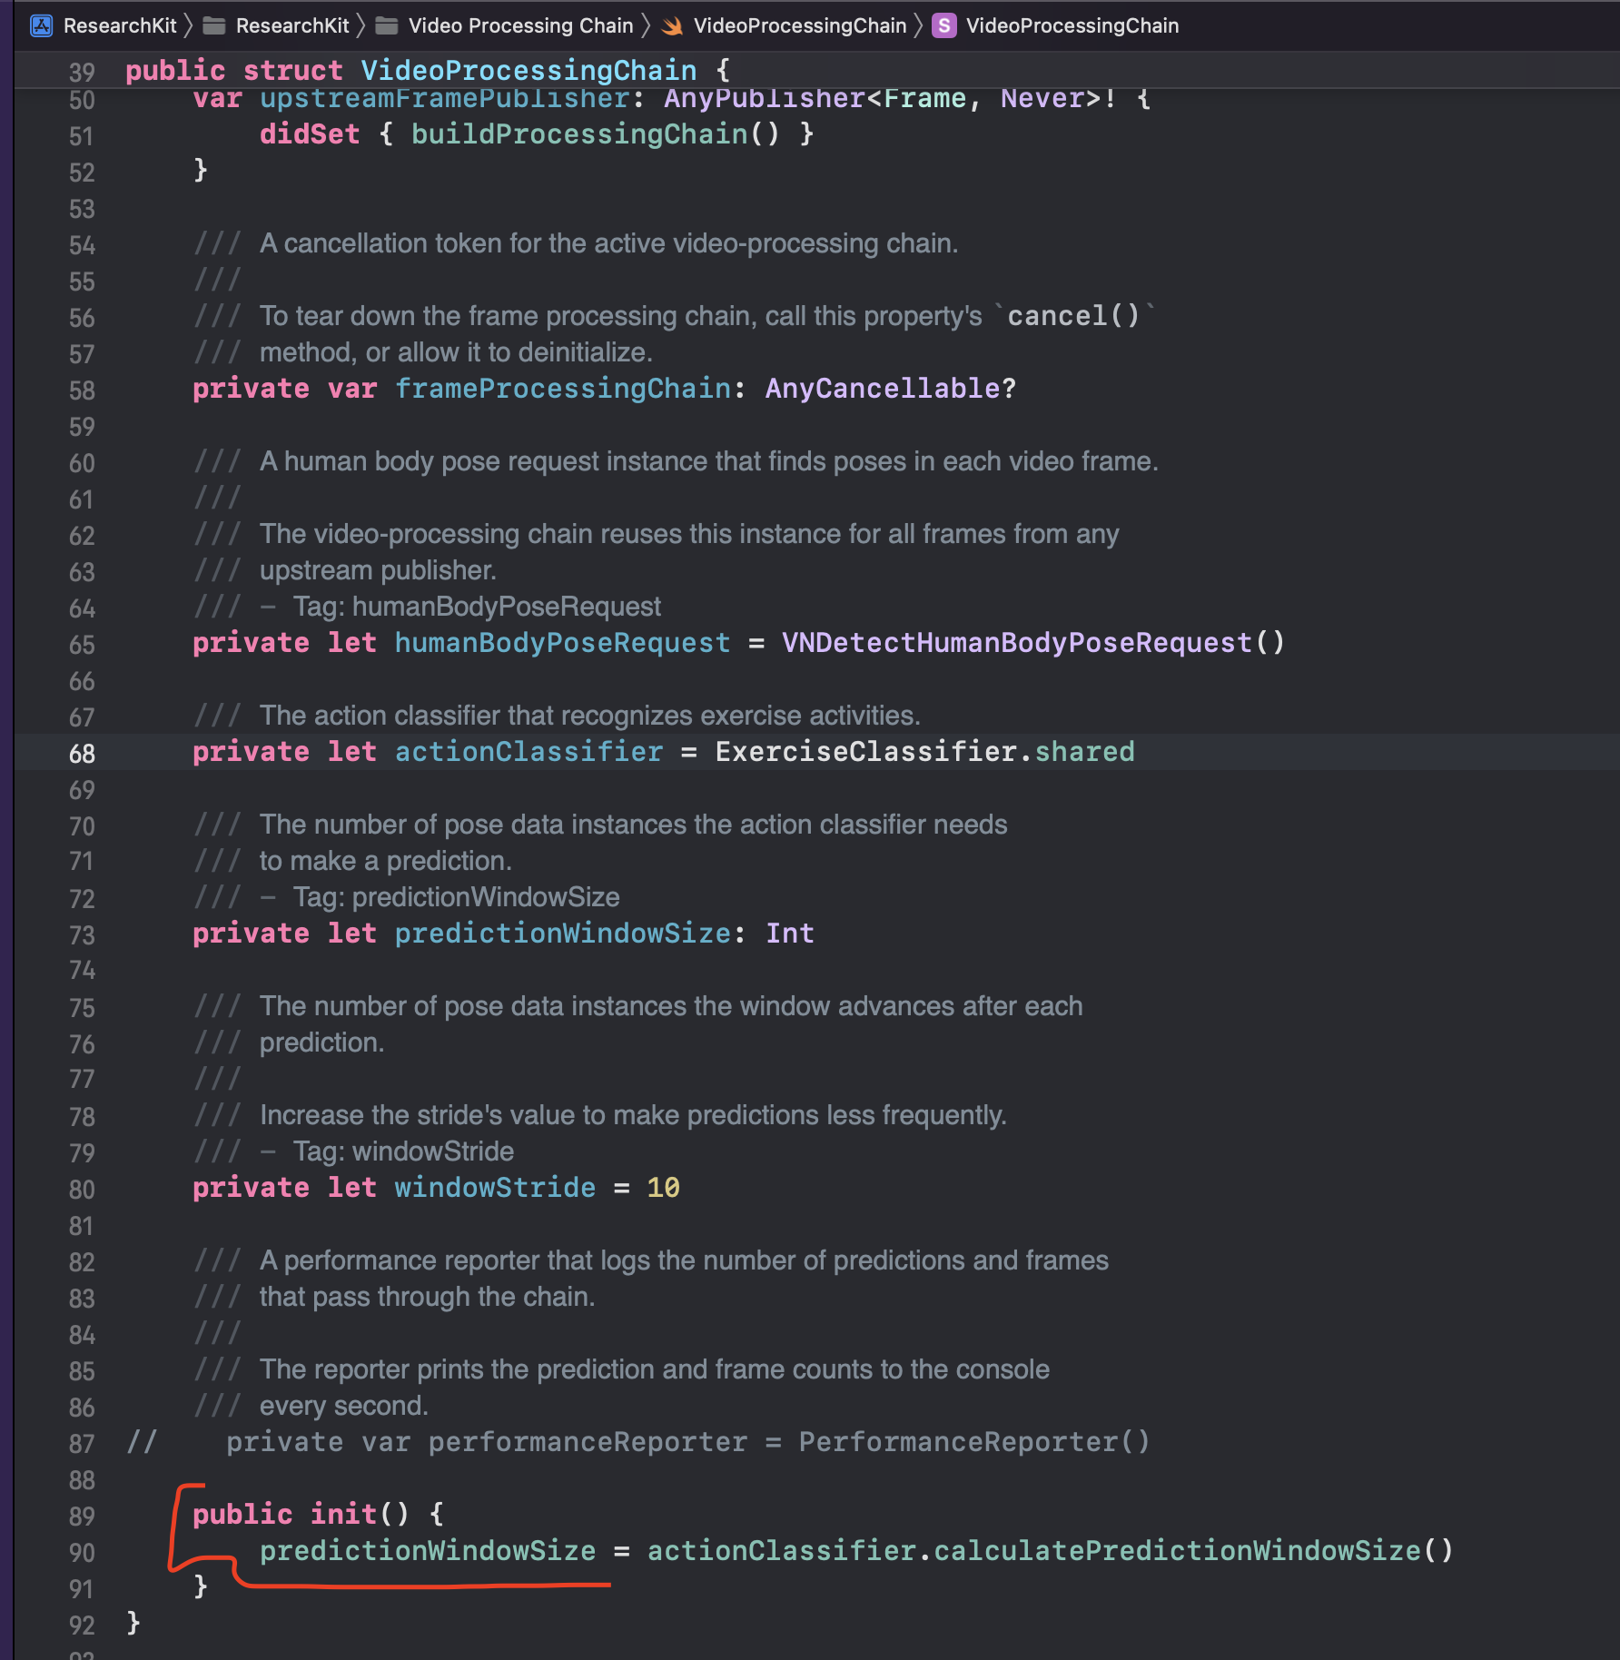Screen dimensions: 1620x1660
Task: Click the buildProcessingChain call in didSet
Action: click(579, 134)
